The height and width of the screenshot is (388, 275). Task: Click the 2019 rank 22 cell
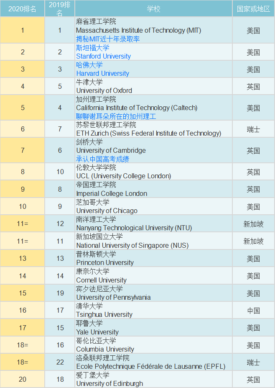click(x=60, y=362)
